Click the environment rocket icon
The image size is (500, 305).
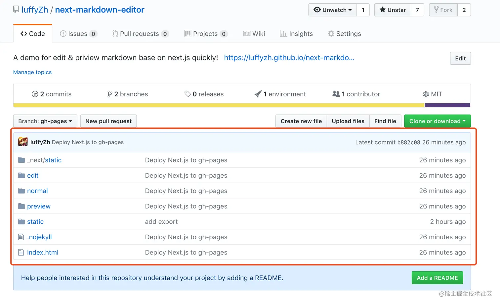(258, 94)
